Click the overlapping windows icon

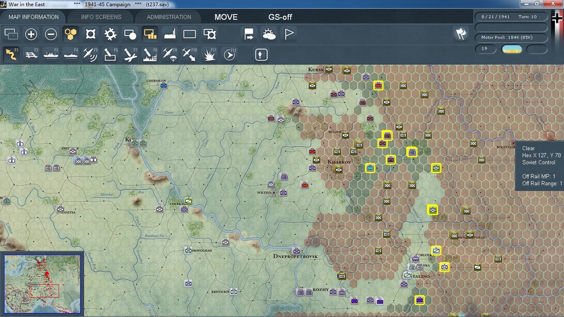tap(11, 34)
